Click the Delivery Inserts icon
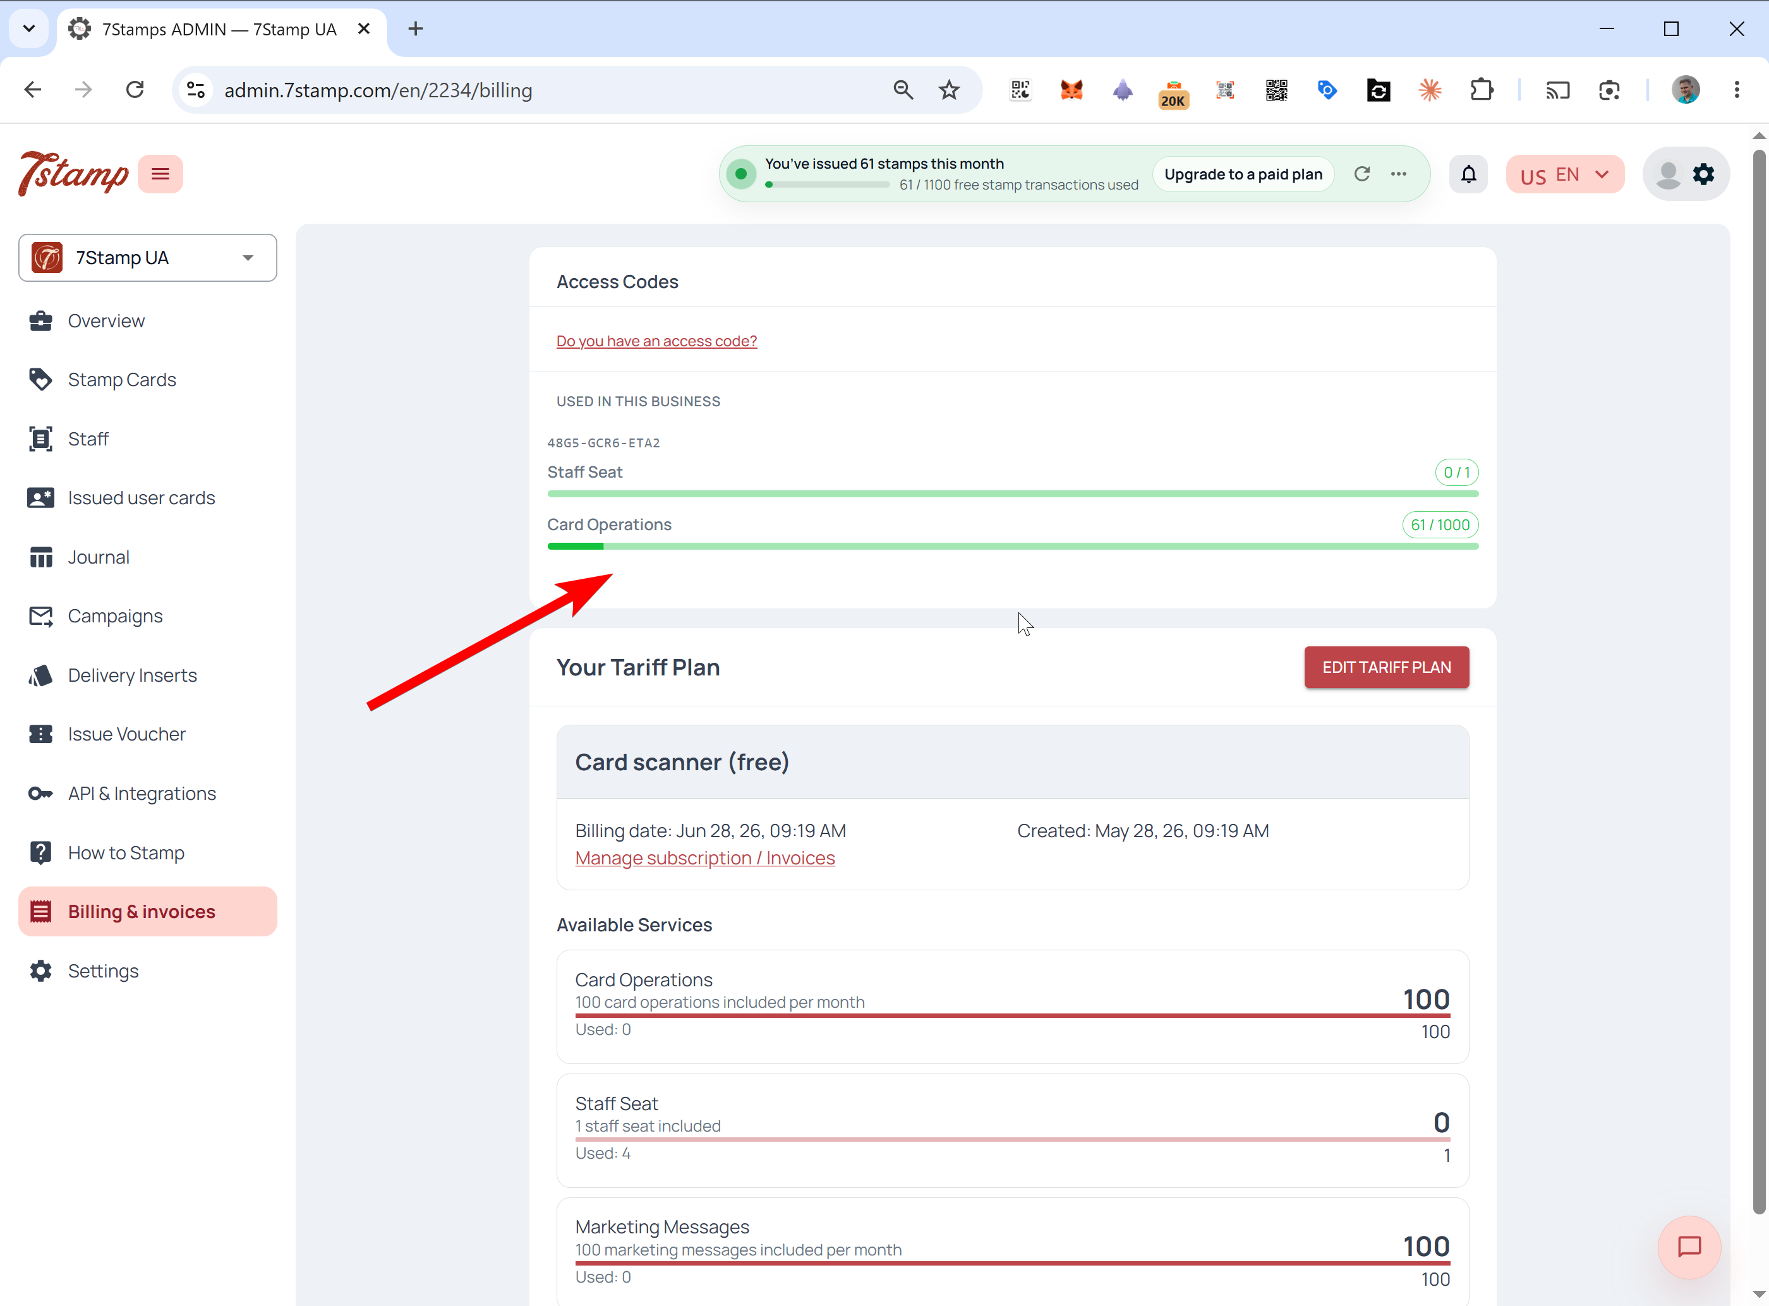Image resolution: width=1769 pixels, height=1306 pixels. [x=41, y=675]
